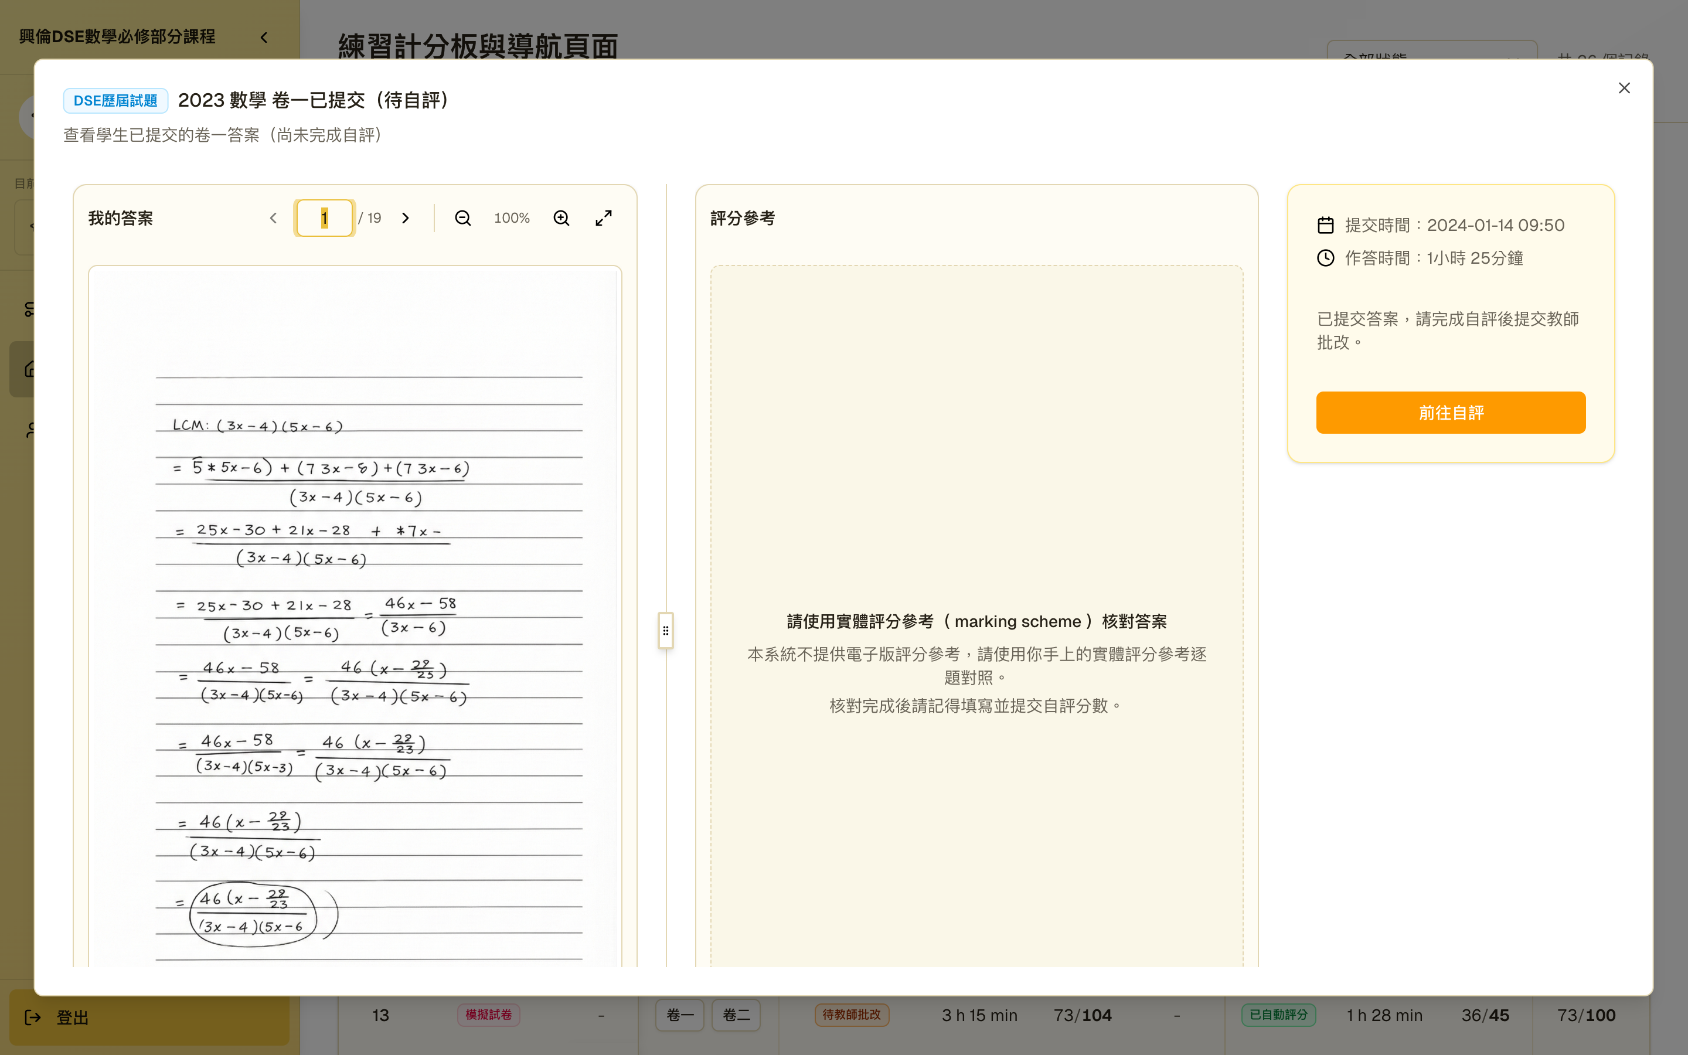Click the 我的答案 panel heading
Screen dimensions: 1688x1055
(x=121, y=219)
